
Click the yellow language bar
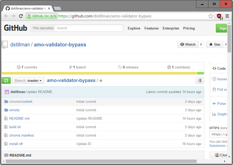[99, 73]
